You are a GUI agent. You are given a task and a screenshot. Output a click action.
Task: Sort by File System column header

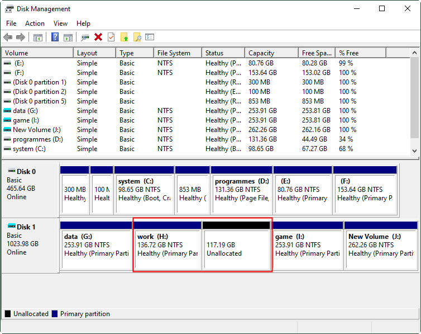tap(178, 53)
